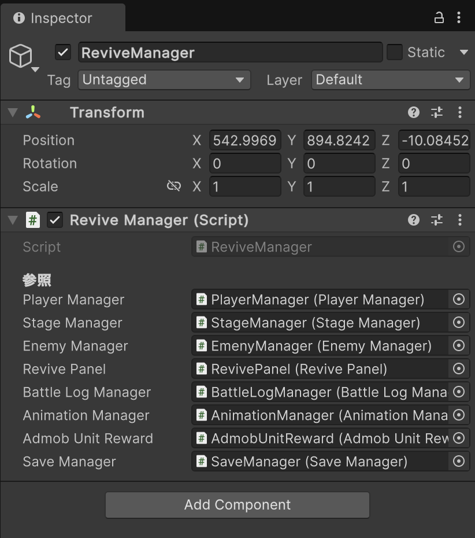Click the ReviveManager object name field
Screen dimensions: 475x538
point(230,53)
